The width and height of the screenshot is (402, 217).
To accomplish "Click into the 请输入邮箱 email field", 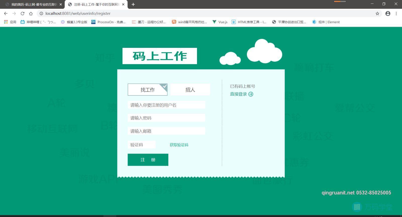I will [x=166, y=131].
